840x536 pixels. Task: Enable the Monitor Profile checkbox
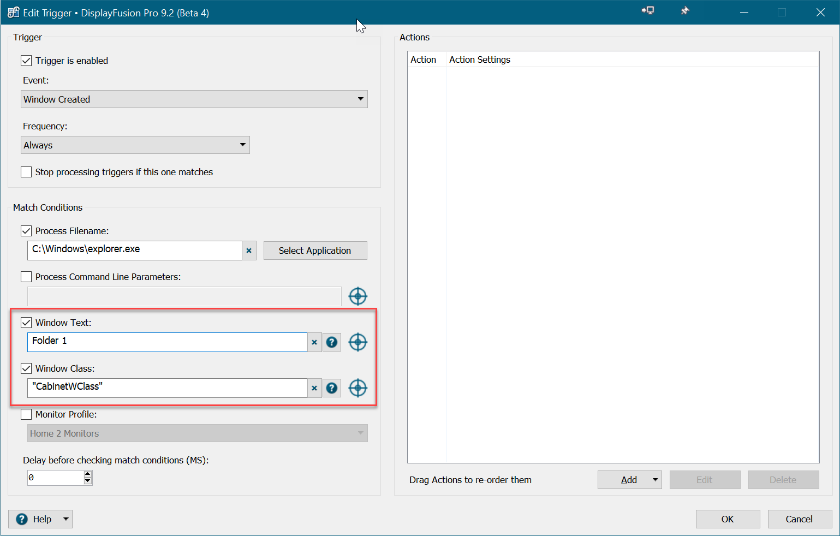pos(26,414)
